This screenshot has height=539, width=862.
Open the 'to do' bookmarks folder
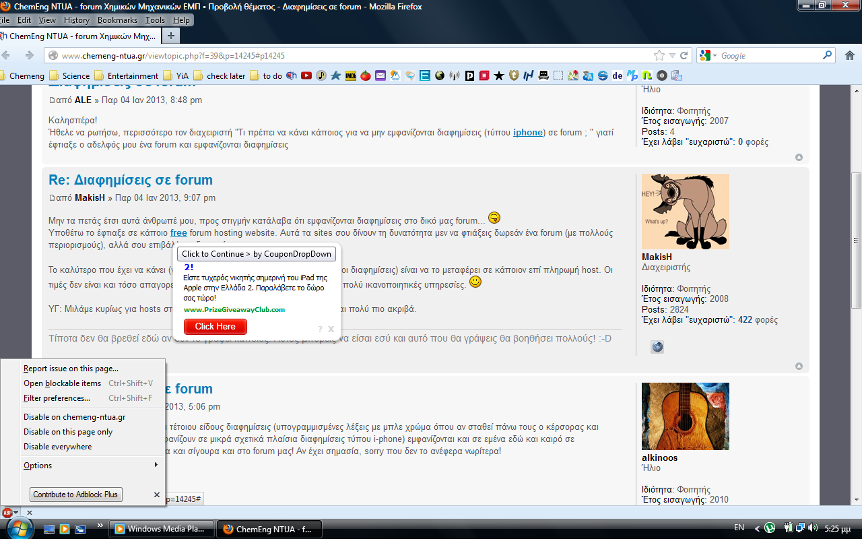point(266,75)
